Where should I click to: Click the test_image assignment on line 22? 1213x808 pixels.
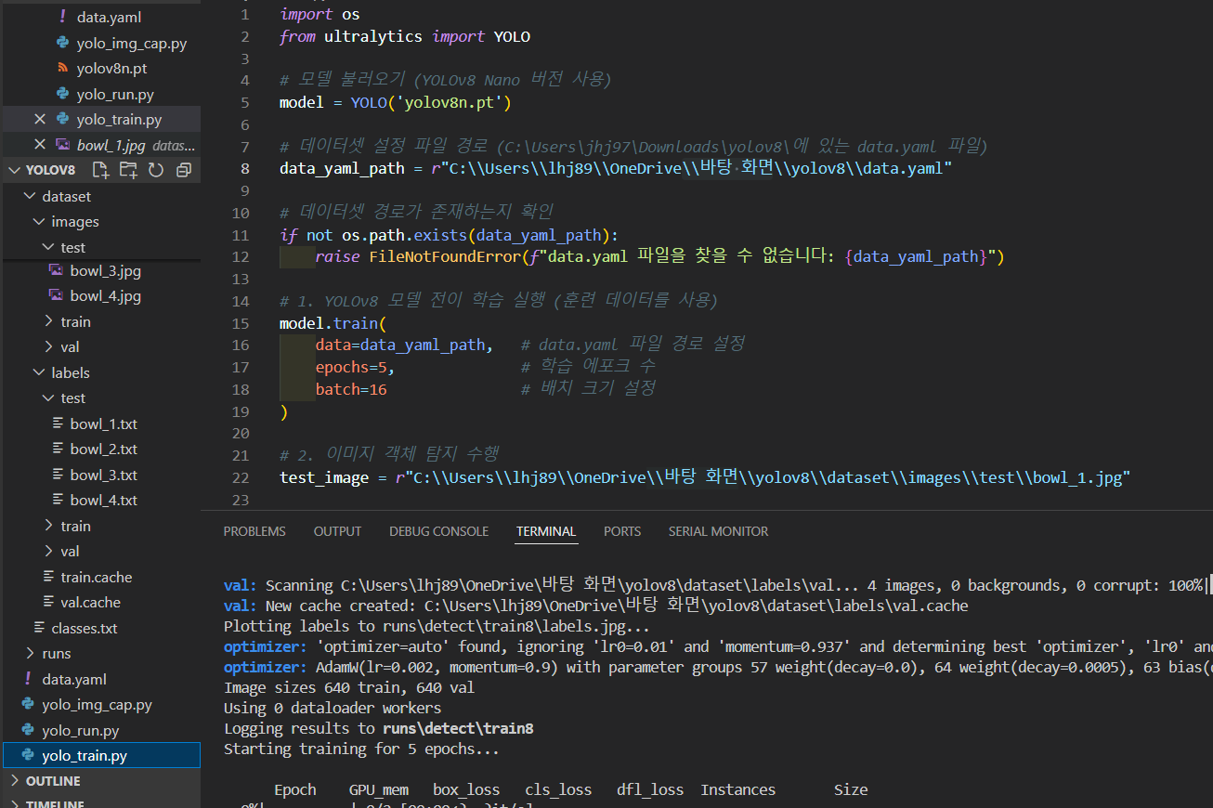pos(704,477)
